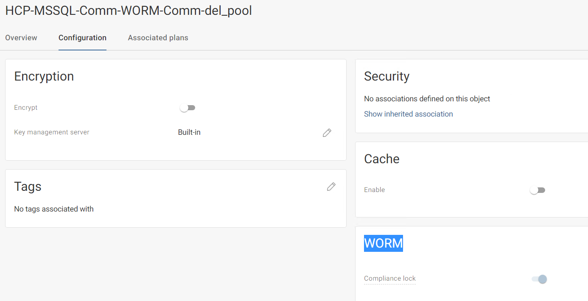
Task: Click the Tags edit pencil icon
Action: 331,187
